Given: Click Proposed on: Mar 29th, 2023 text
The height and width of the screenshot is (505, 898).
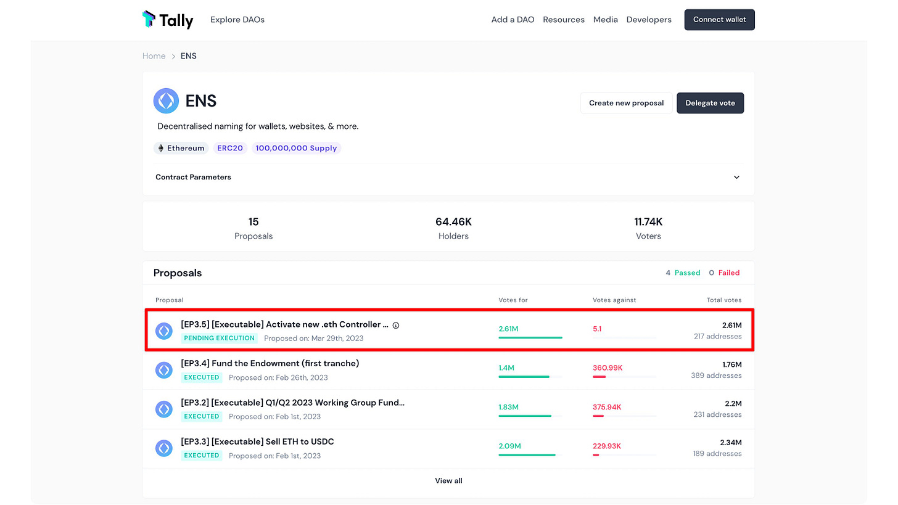Looking at the screenshot, I should [313, 338].
